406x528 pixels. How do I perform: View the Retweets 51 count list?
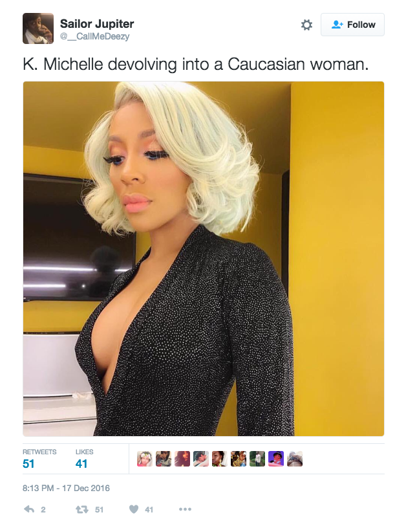point(39,459)
